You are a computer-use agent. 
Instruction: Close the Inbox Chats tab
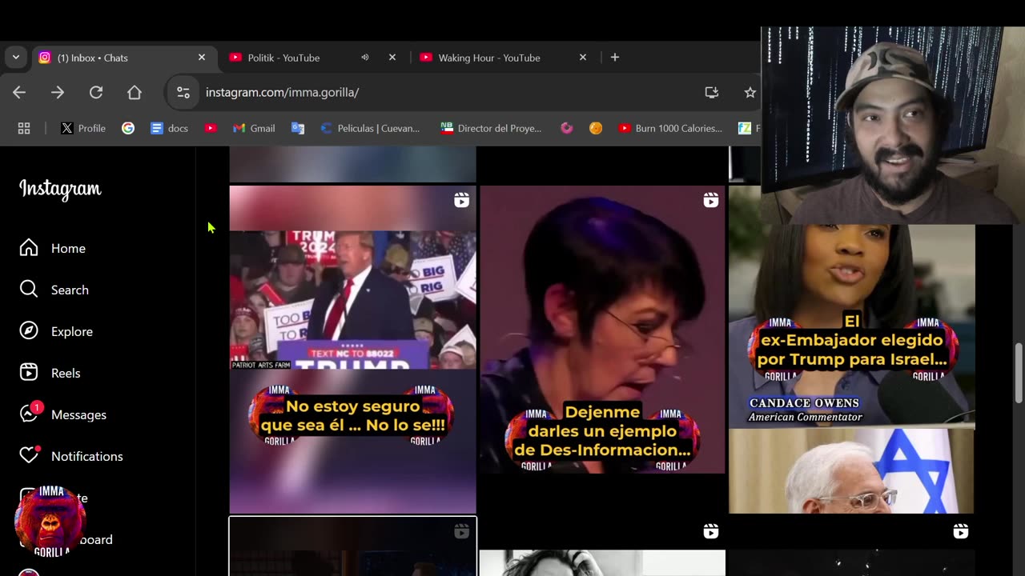click(x=202, y=58)
